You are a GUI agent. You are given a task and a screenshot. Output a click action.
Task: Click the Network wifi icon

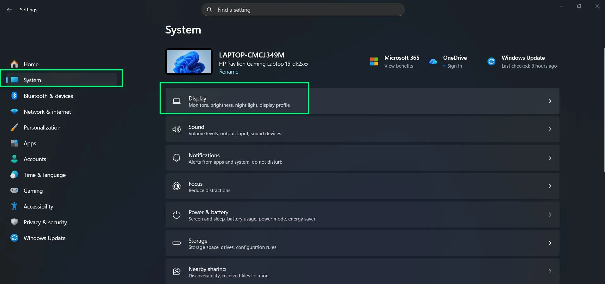click(14, 112)
